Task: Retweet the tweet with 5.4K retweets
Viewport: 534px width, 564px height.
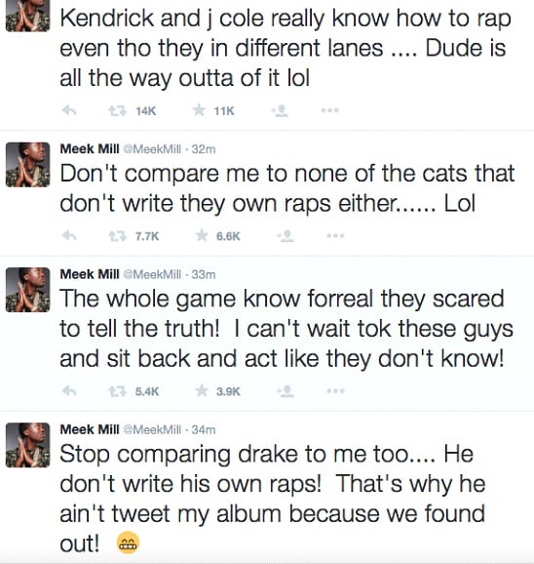Action: (118, 391)
